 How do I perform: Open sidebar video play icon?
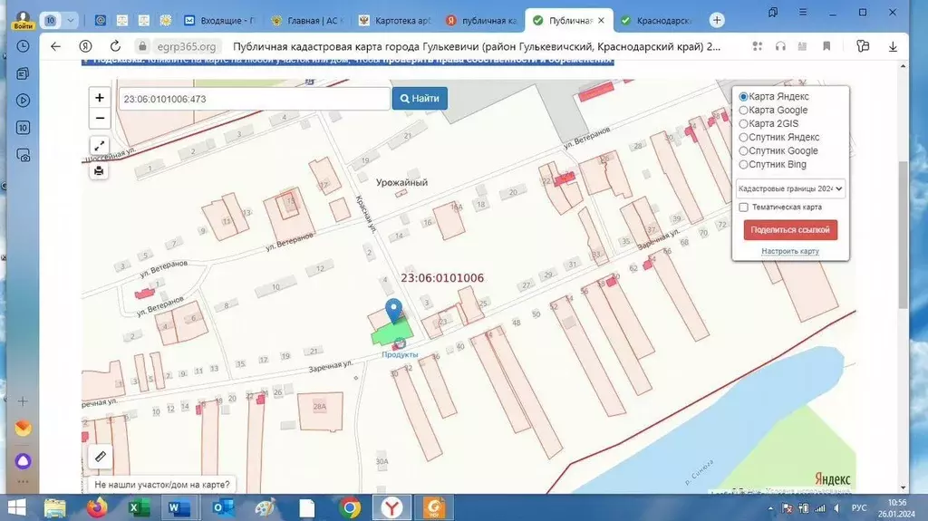click(23, 101)
